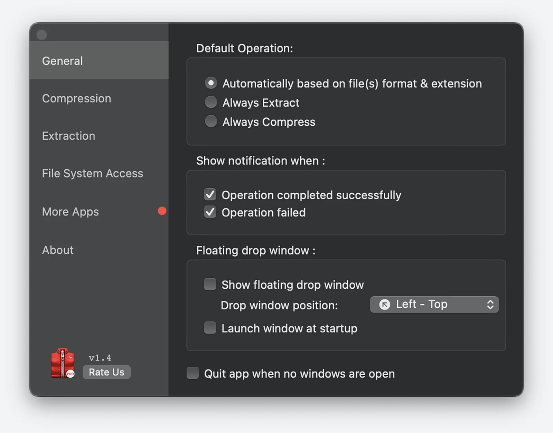553x433 pixels.
Task: Select the Always Extract radio button
Action: (211, 102)
